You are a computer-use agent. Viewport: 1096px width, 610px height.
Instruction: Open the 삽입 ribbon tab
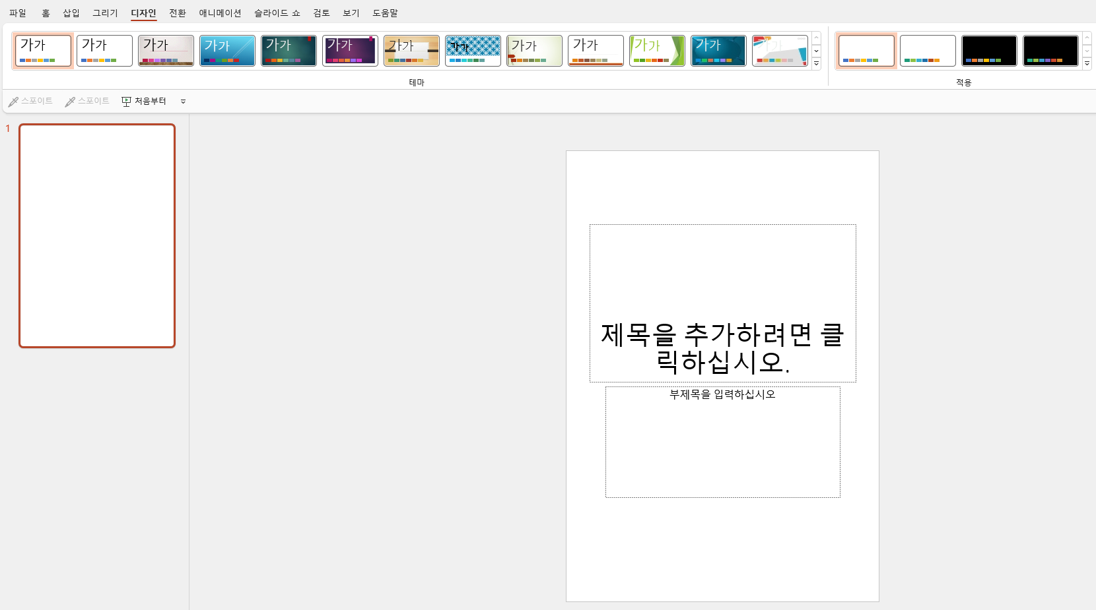pyautogui.click(x=71, y=13)
